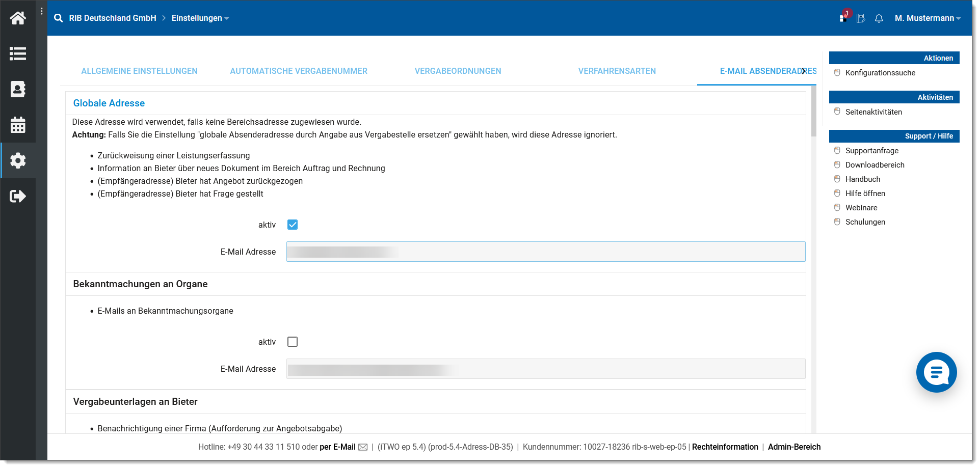
Task: Click the search magnifier icon
Action: (x=59, y=18)
